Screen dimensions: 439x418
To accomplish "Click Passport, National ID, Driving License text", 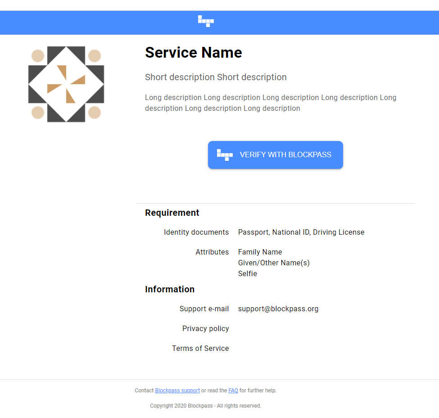I will (301, 232).
